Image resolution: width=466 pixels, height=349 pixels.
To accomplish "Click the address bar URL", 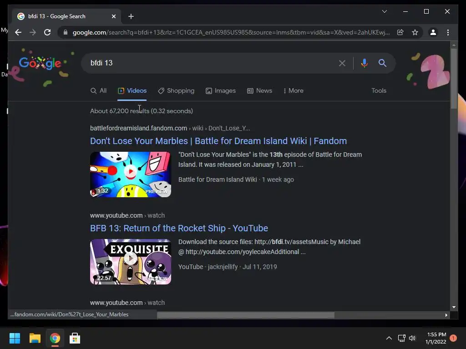I will (231, 32).
